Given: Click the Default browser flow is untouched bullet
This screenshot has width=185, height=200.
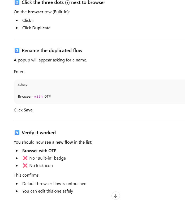Looking at the screenshot, I should [54, 184].
